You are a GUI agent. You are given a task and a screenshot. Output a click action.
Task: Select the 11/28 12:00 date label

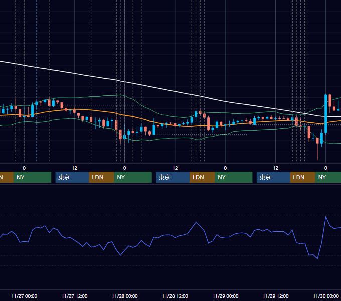coord(175,296)
